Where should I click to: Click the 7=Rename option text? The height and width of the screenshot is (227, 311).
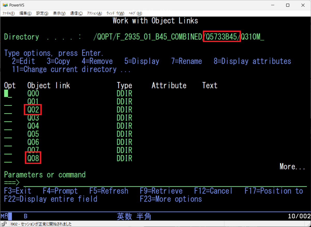pos(187,61)
